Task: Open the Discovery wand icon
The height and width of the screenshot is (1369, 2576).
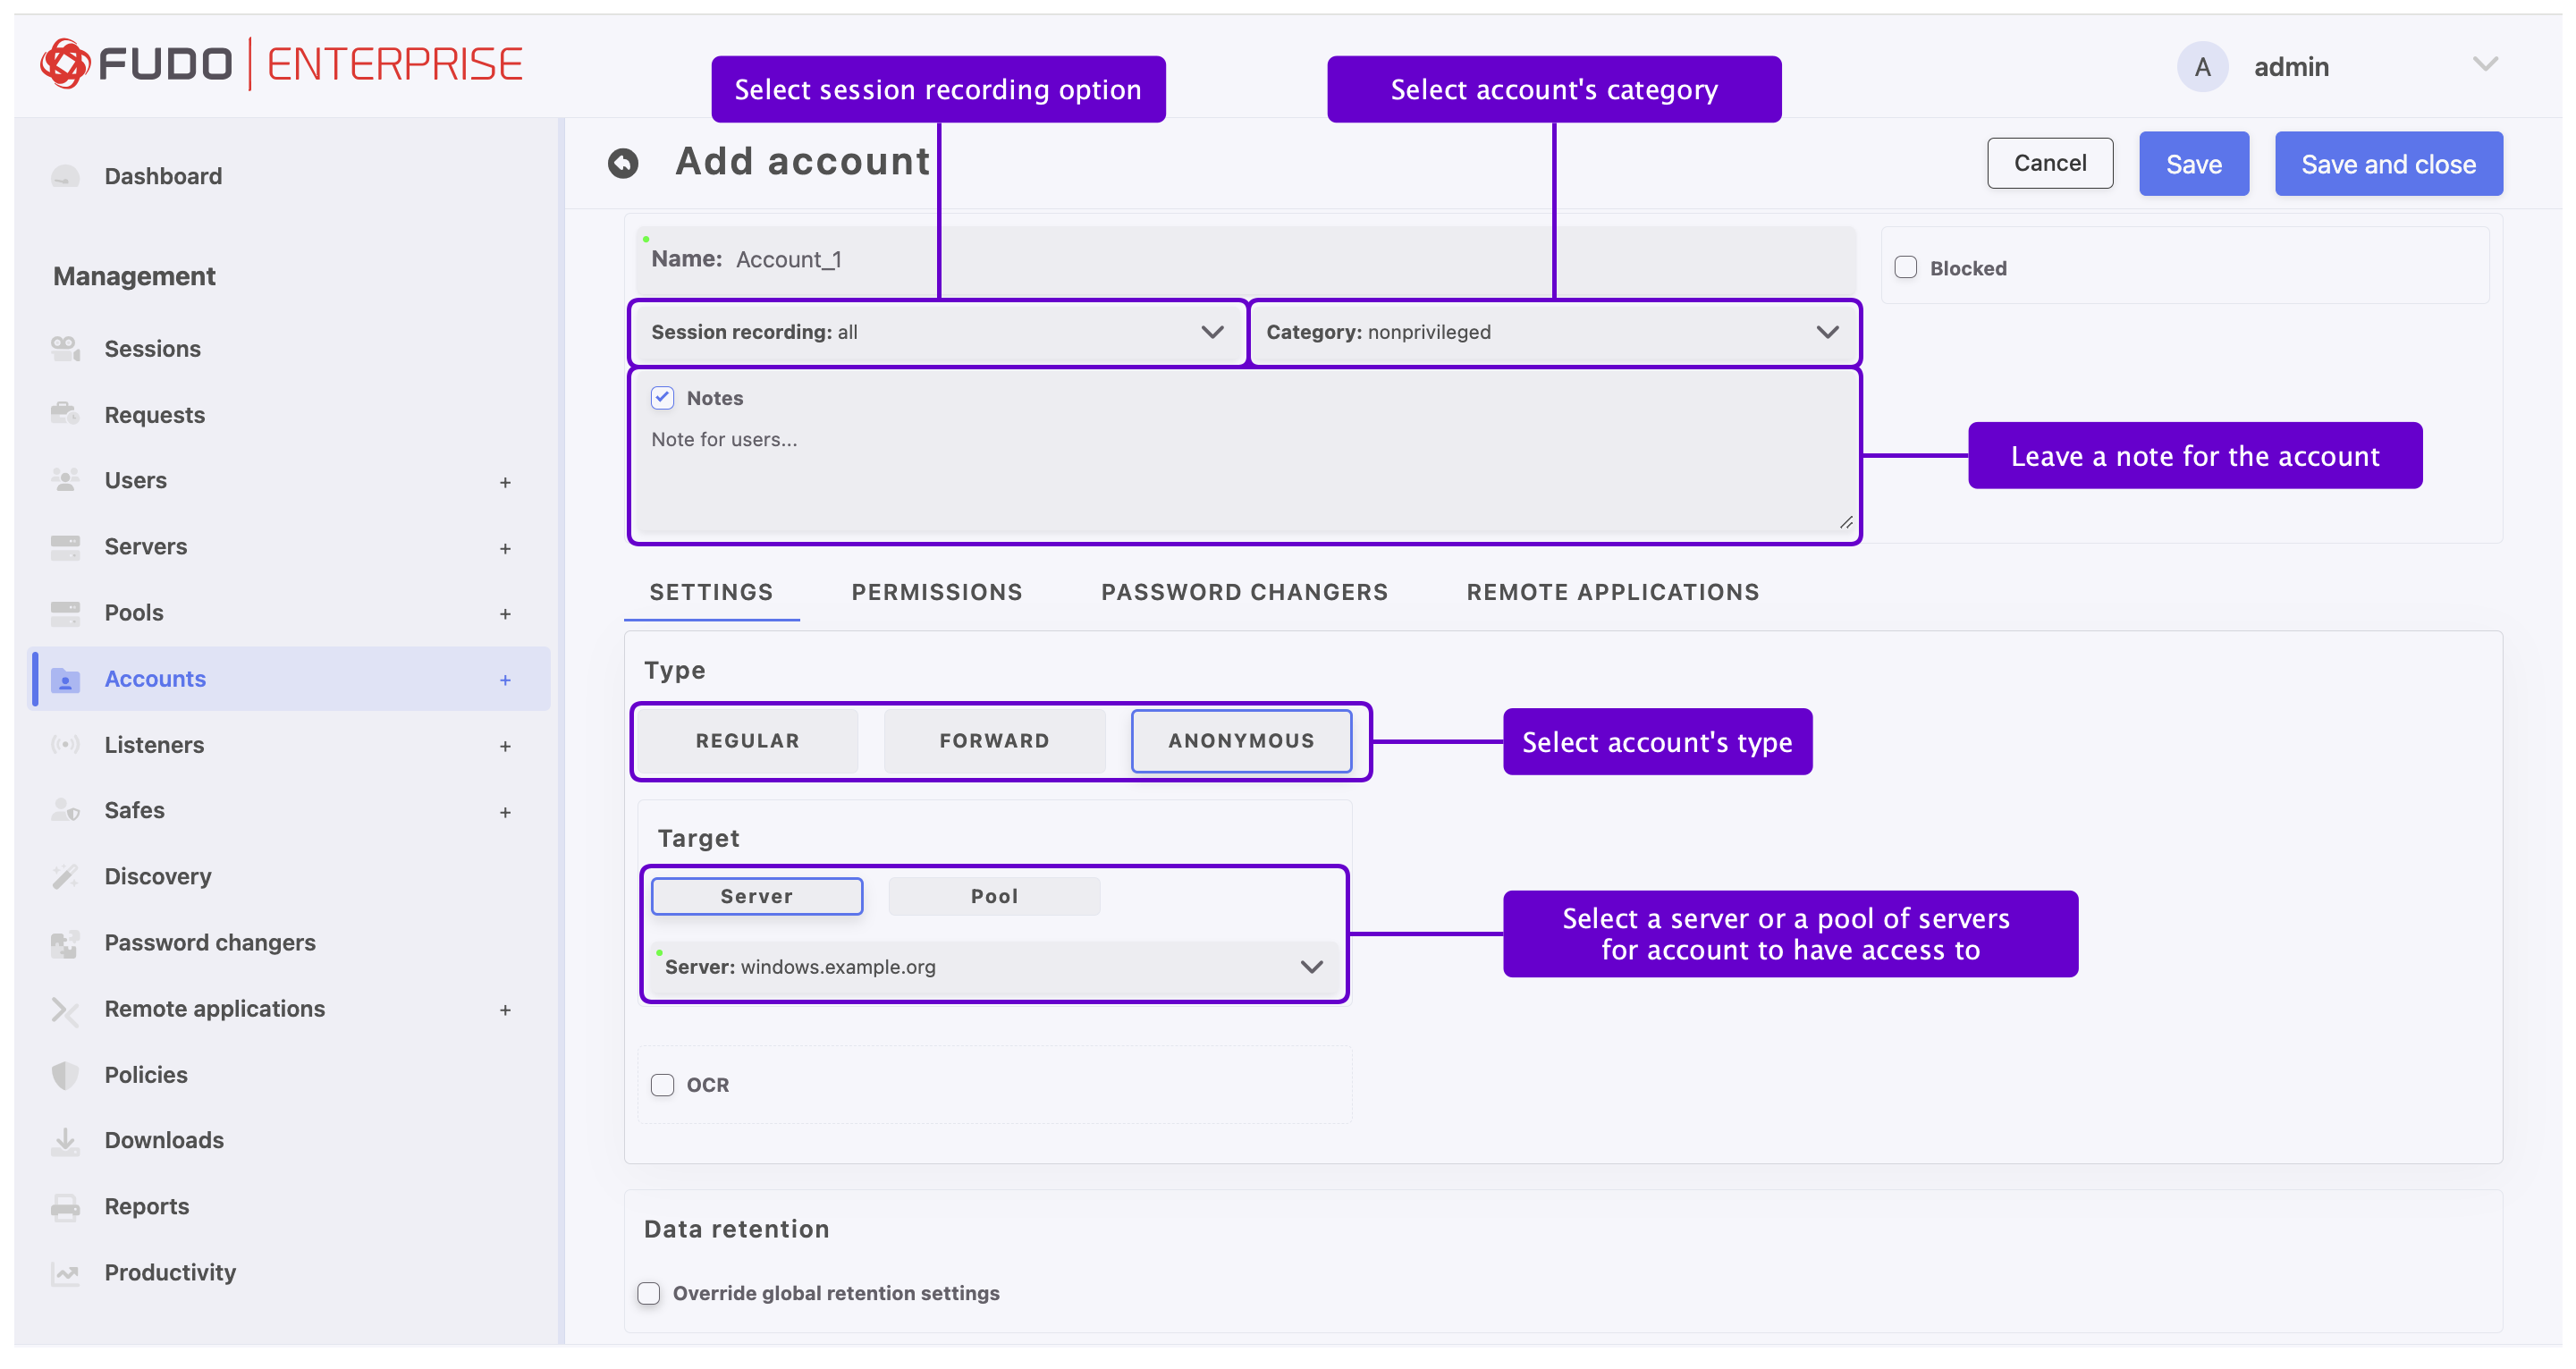Action: [x=65, y=876]
